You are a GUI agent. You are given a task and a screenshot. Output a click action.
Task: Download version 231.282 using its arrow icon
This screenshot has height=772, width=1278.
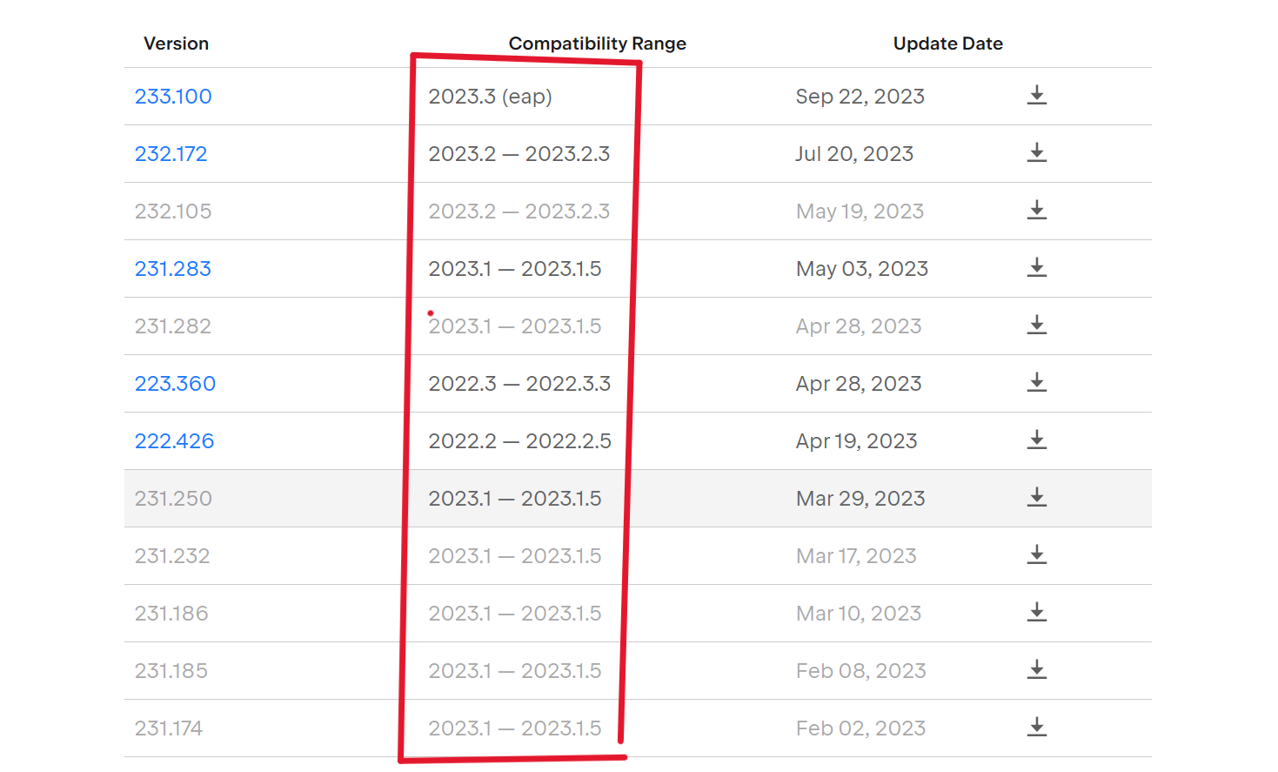(1036, 326)
